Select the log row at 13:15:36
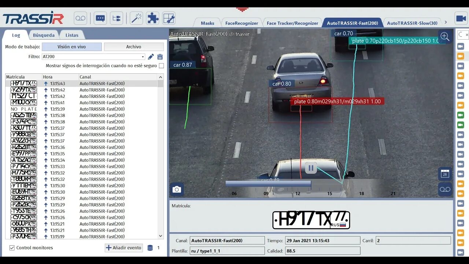The width and height of the screenshot is (469, 264). click(x=81, y=147)
